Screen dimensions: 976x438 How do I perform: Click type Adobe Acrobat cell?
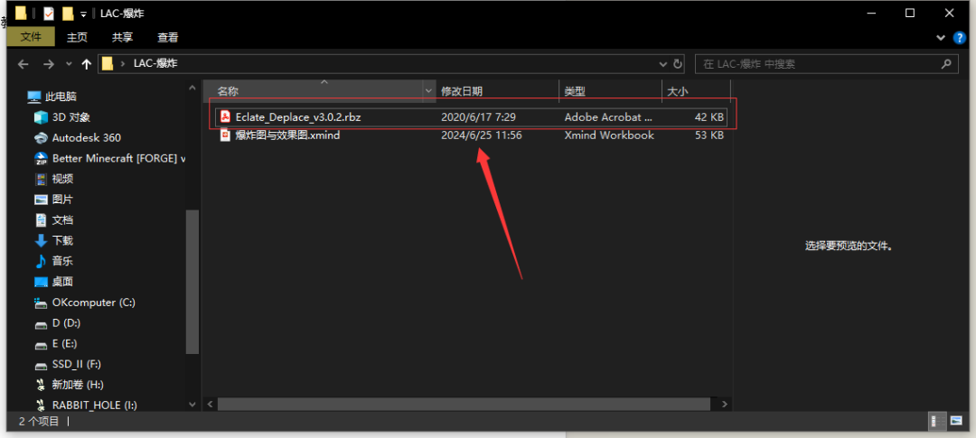(608, 116)
